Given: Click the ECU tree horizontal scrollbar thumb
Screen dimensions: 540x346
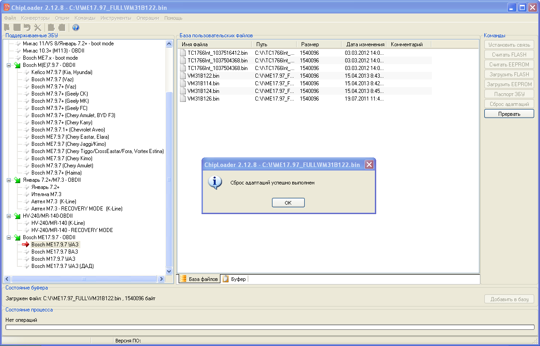Looking at the screenshot, I should [83, 279].
